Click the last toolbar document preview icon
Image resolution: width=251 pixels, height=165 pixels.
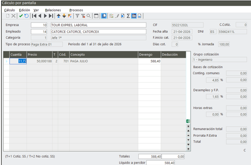tap(139, 16)
